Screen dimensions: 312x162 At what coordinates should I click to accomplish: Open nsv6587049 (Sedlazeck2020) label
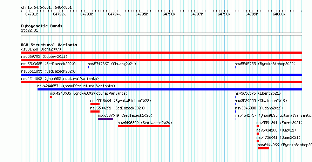click(125, 115)
